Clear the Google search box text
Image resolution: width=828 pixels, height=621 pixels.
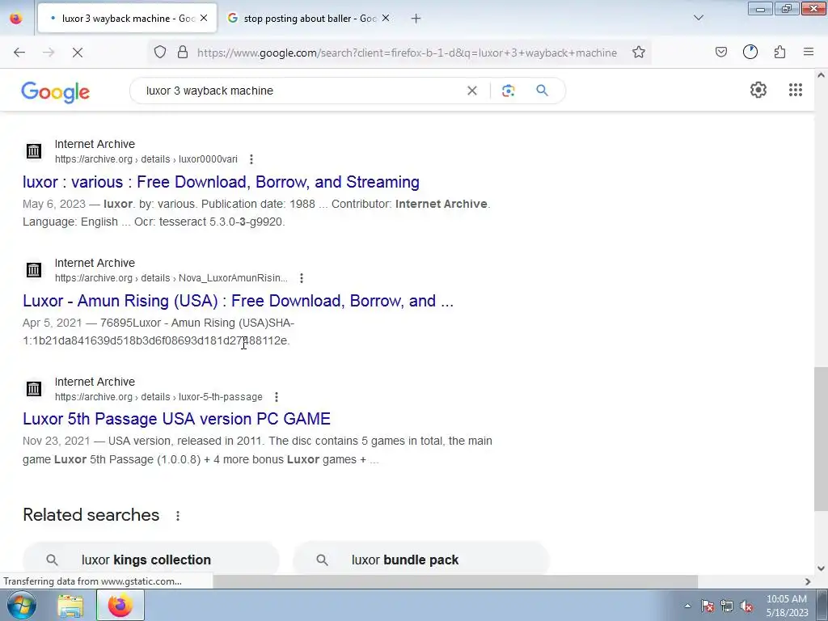tap(471, 91)
